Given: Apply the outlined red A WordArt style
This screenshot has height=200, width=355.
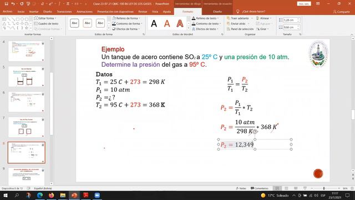Looking at the screenshot, I should point(180,23).
